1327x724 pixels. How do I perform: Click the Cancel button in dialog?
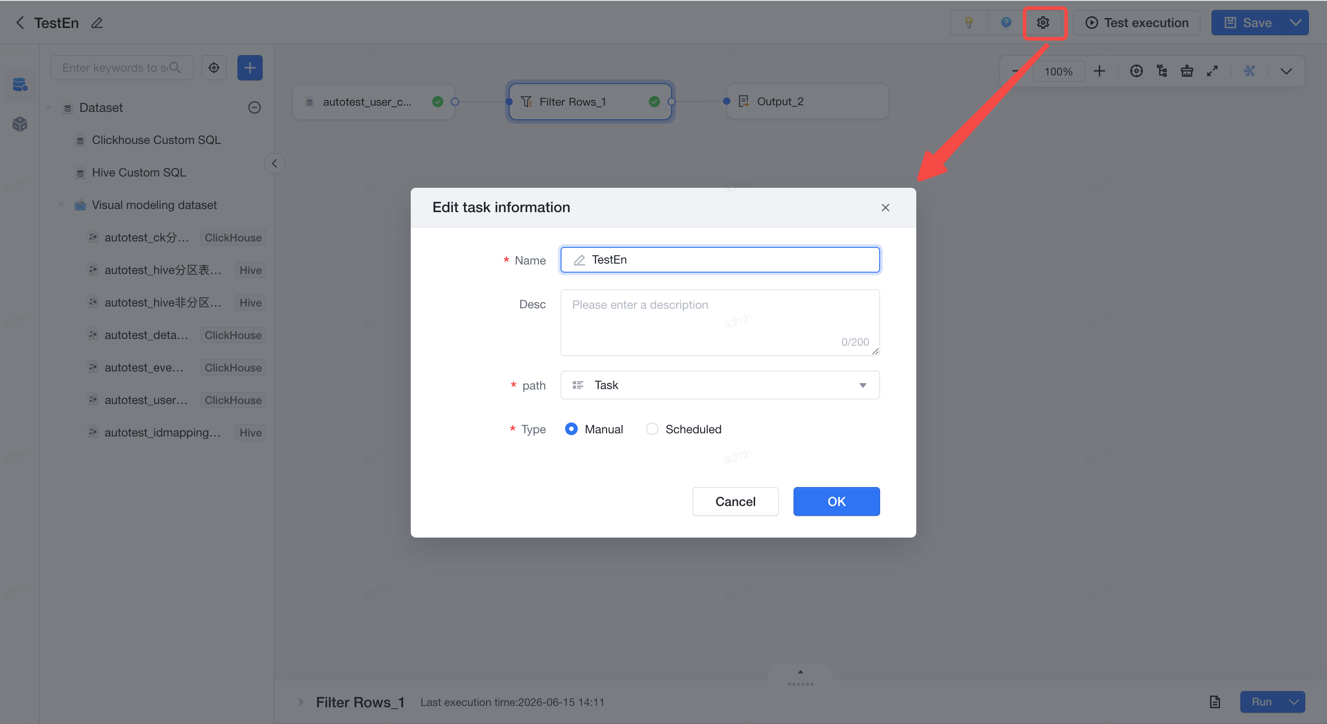[735, 501]
